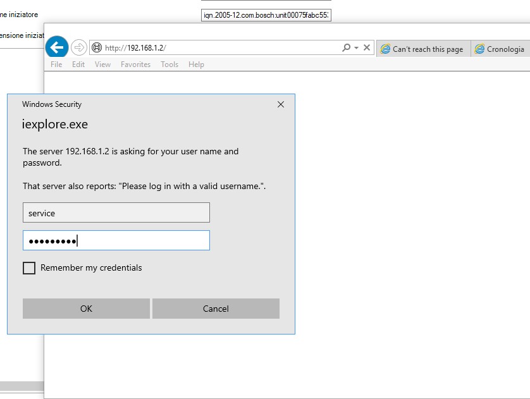Click the IE logo on Cronologia tab

(x=480, y=49)
